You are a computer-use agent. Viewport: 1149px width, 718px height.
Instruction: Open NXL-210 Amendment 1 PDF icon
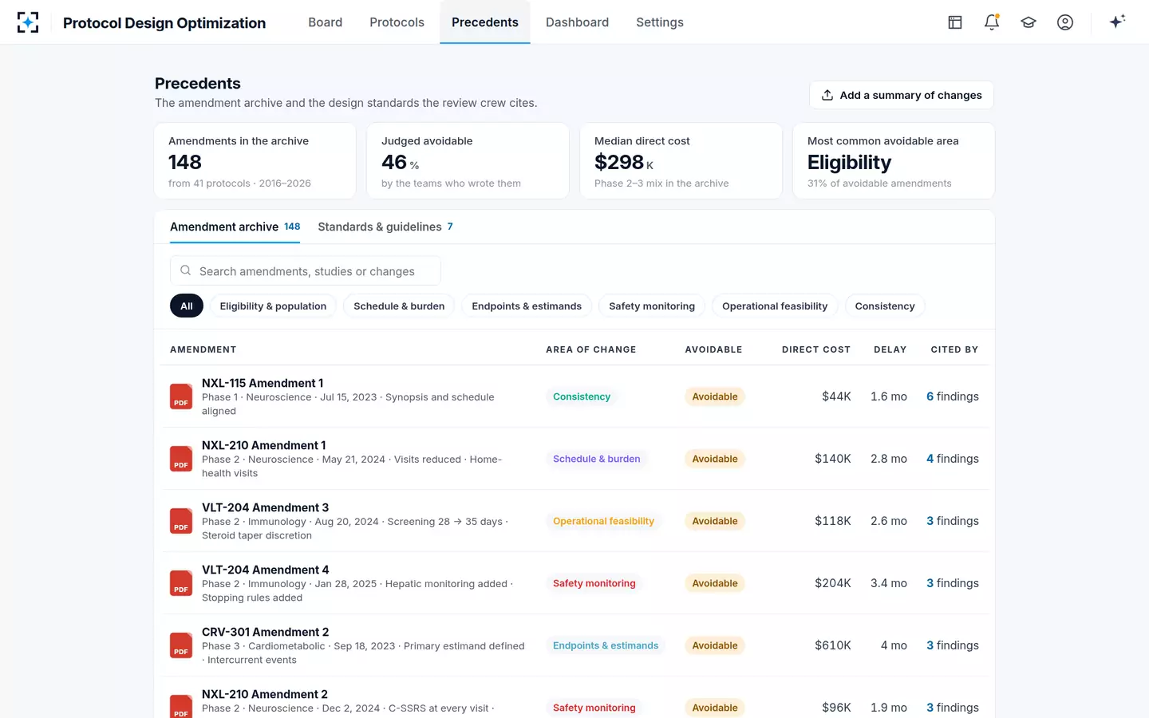click(181, 459)
